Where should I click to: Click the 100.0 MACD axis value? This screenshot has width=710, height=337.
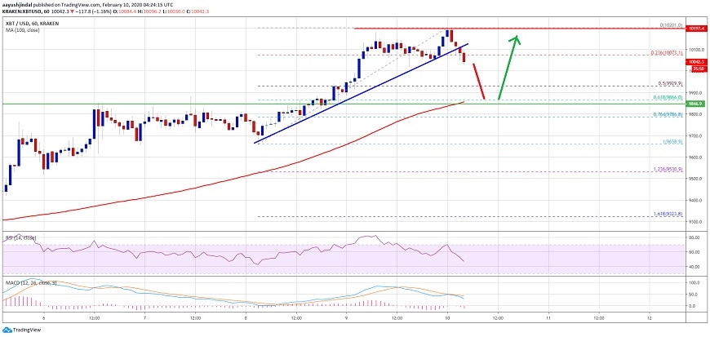point(694,282)
